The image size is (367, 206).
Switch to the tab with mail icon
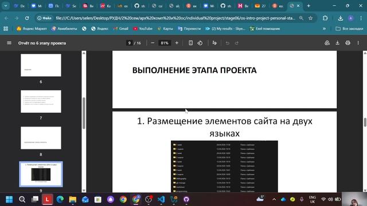[x=260, y=6]
